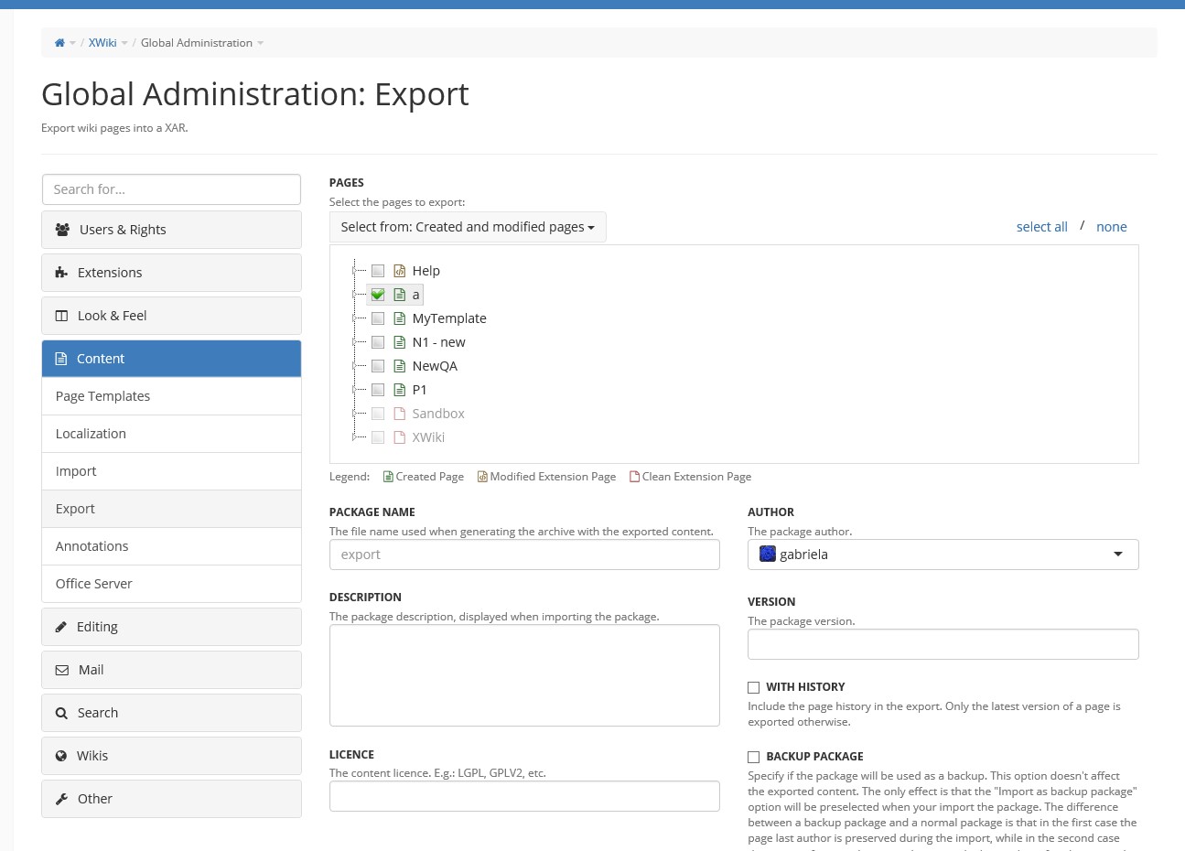Click the Clean Extension Page legend icon
The width and height of the screenshot is (1185, 851).
click(634, 477)
